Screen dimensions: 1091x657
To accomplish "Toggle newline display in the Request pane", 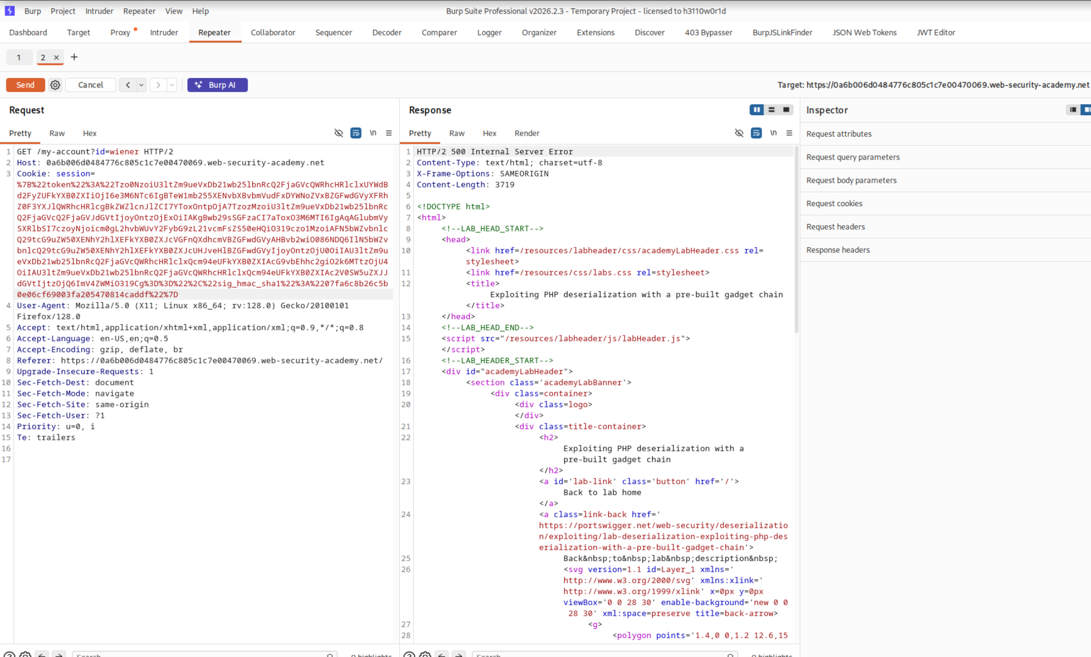I will [x=373, y=133].
